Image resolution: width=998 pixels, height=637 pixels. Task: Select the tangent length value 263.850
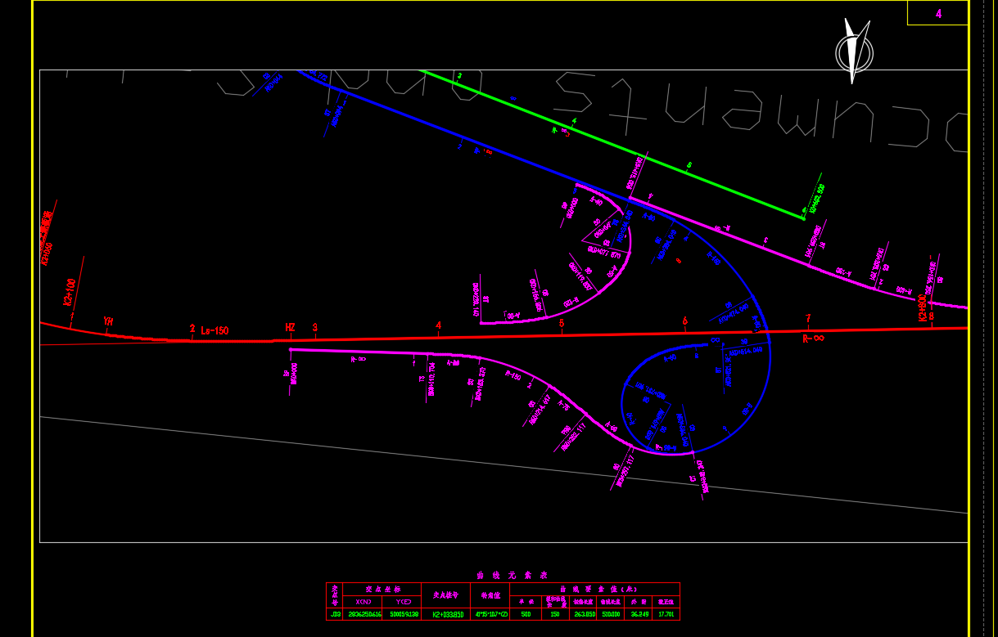585,614
